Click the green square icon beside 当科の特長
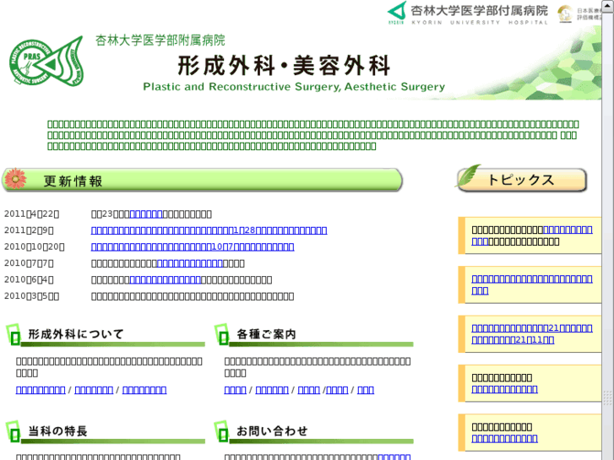 click(14, 432)
